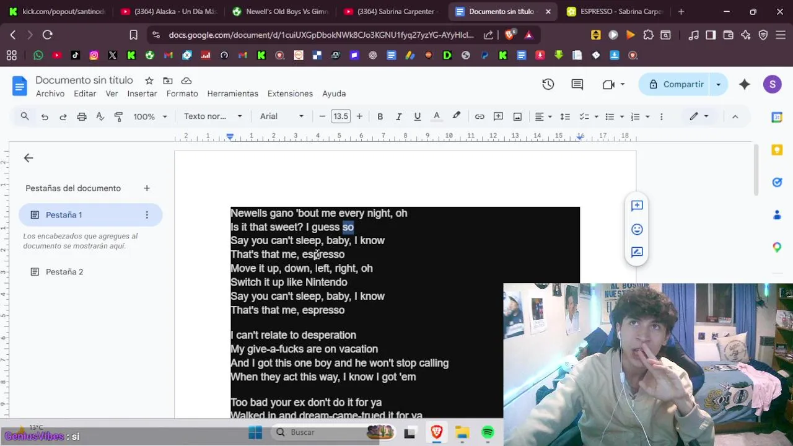Viewport: 793px width, 446px height.
Task: Redo the last edit in Docs
Action: [x=63, y=116]
